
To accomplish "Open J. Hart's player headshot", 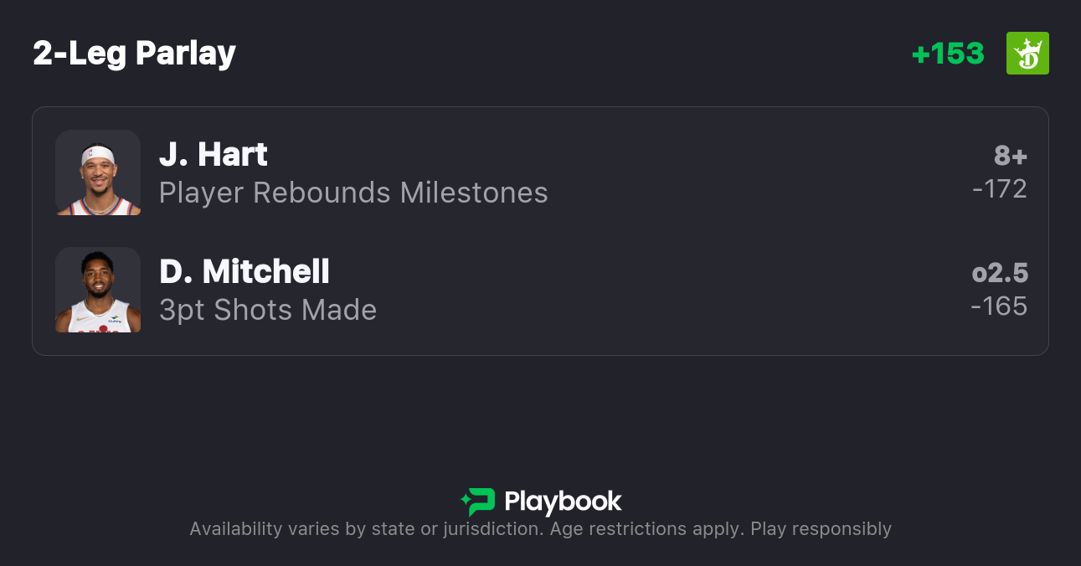I will pyautogui.click(x=98, y=172).
